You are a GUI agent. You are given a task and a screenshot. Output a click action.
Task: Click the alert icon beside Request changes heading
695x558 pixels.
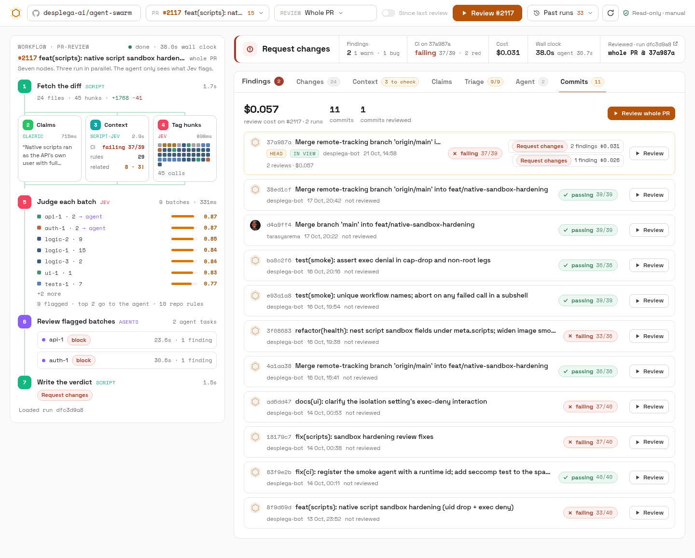click(250, 49)
